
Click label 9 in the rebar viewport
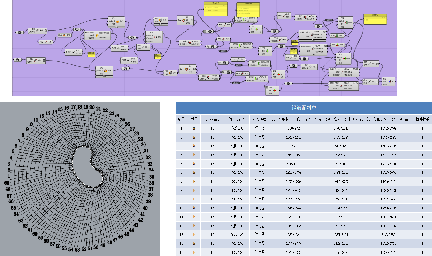[27, 129]
